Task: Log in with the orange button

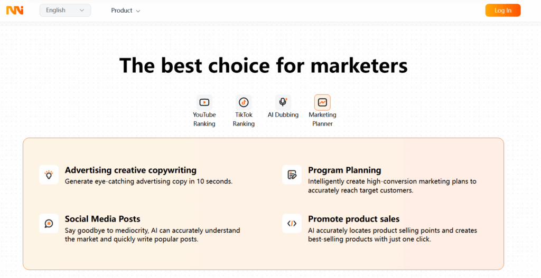Action: pos(503,11)
